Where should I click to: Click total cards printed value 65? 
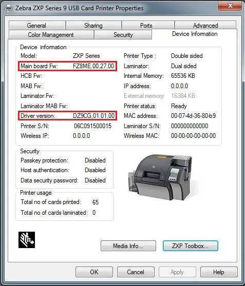pyautogui.click(x=96, y=202)
